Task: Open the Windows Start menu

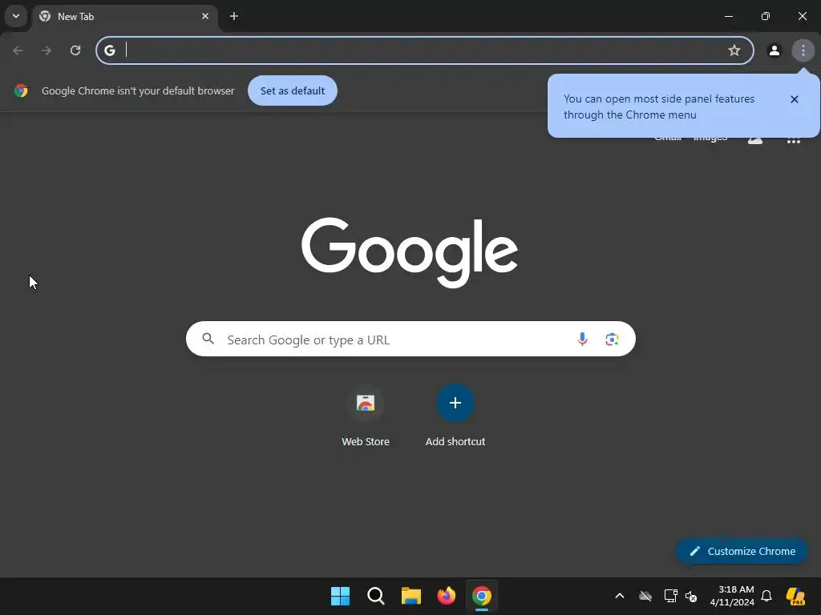Action: coord(340,596)
